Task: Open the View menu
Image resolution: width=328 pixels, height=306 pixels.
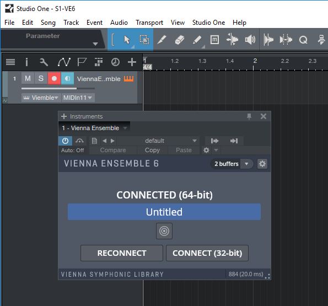Action: tap(178, 23)
